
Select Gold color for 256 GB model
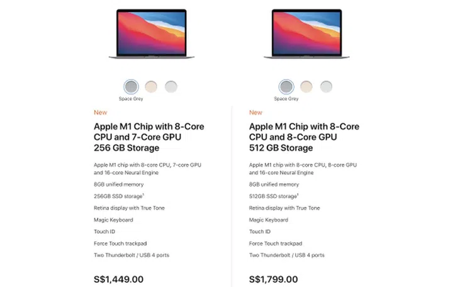tap(151, 86)
